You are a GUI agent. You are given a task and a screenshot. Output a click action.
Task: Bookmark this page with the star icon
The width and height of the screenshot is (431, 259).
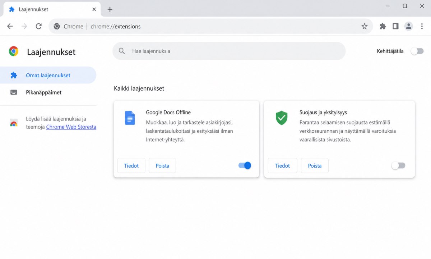point(365,26)
